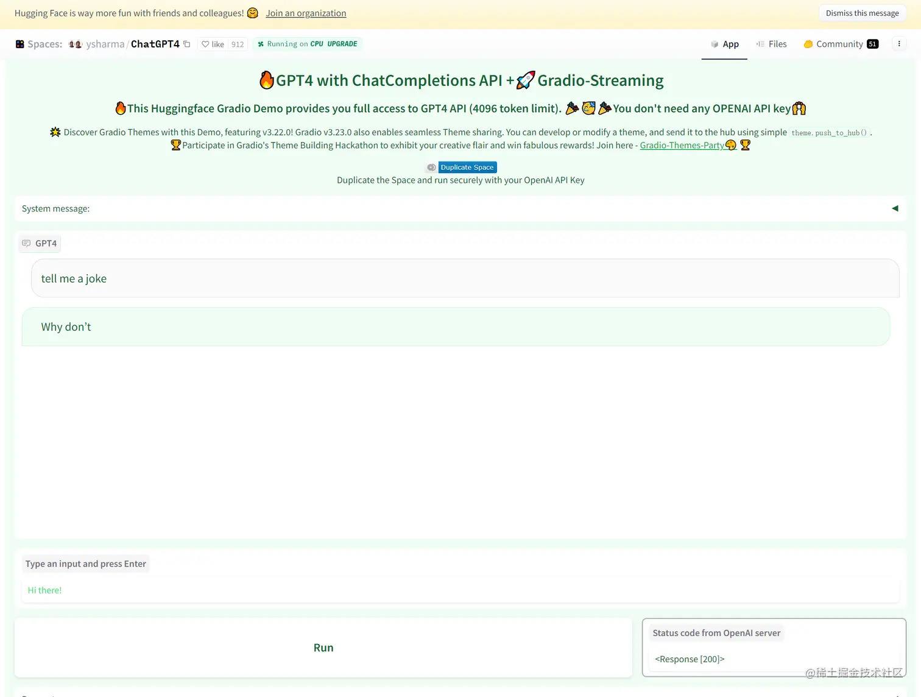Click the UPGRADE label

(342, 44)
